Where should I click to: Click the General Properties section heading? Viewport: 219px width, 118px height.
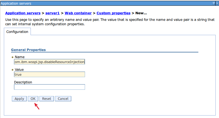(28, 50)
